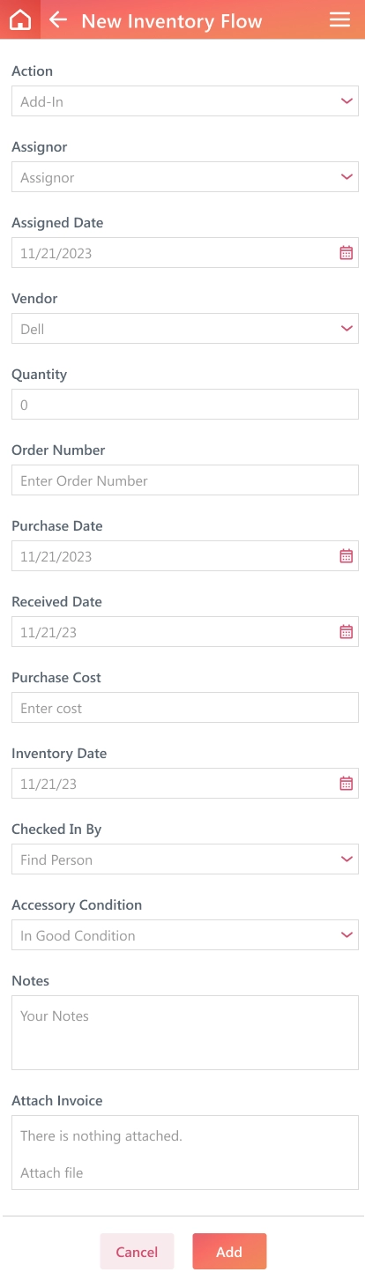365x1287 pixels.
Task: Go to the home screen icon
Action: (19, 19)
